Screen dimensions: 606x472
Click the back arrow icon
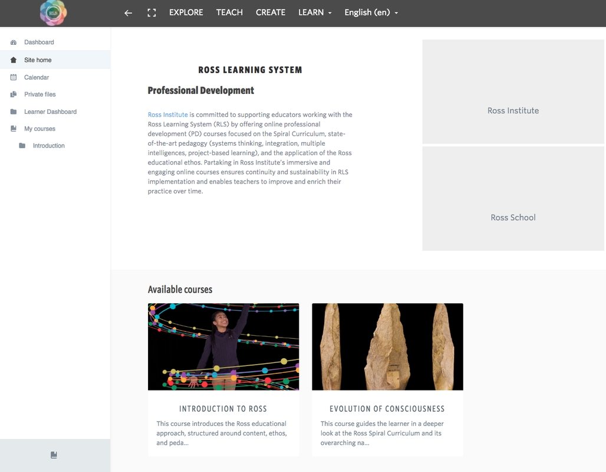pyautogui.click(x=129, y=13)
